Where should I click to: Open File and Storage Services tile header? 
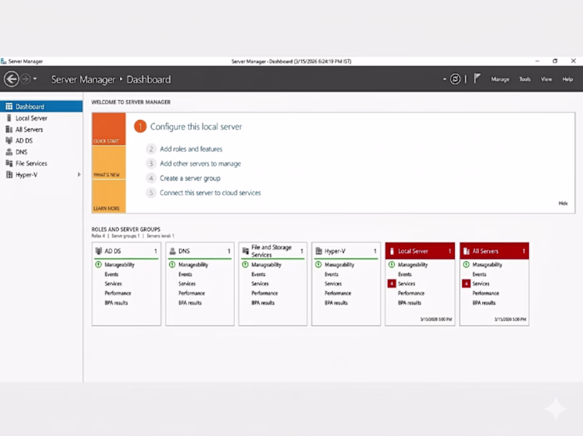click(273, 251)
